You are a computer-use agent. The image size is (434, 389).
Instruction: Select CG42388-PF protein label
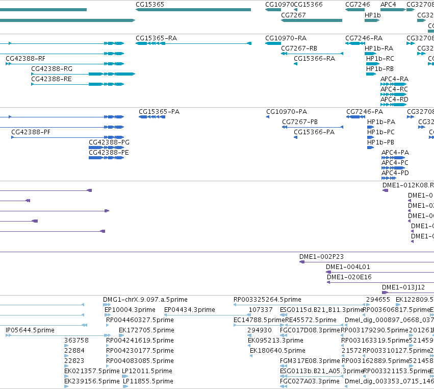coord(31,132)
